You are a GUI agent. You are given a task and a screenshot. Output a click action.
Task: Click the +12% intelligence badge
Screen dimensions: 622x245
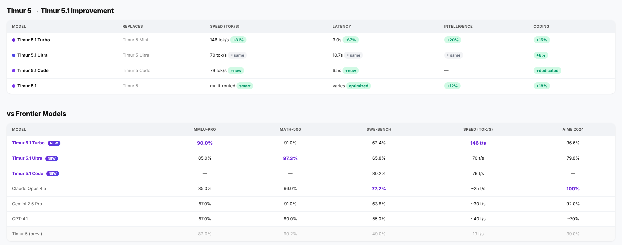(x=452, y=86)
